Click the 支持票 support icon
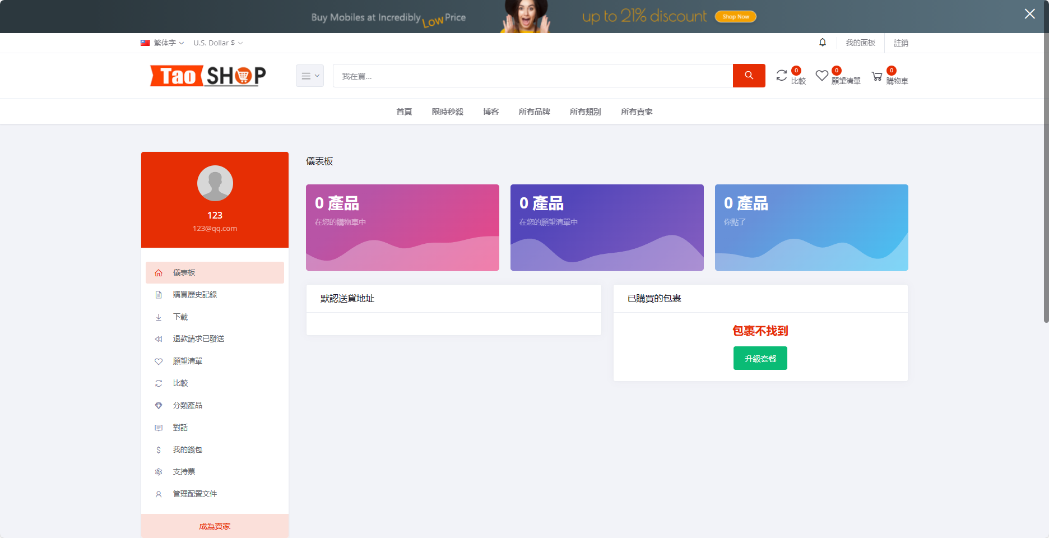The width and height of the screenshot is (1049, 538). tap(159, 472)
